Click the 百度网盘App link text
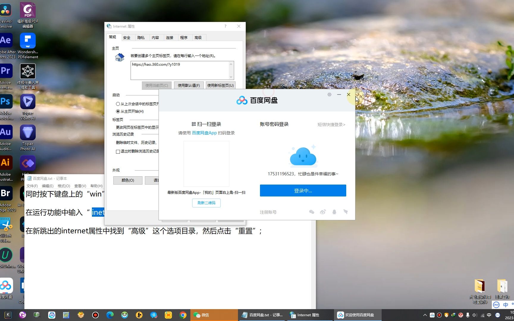The height and width of the screenshot is (321, 514). (x=204, y=133)
